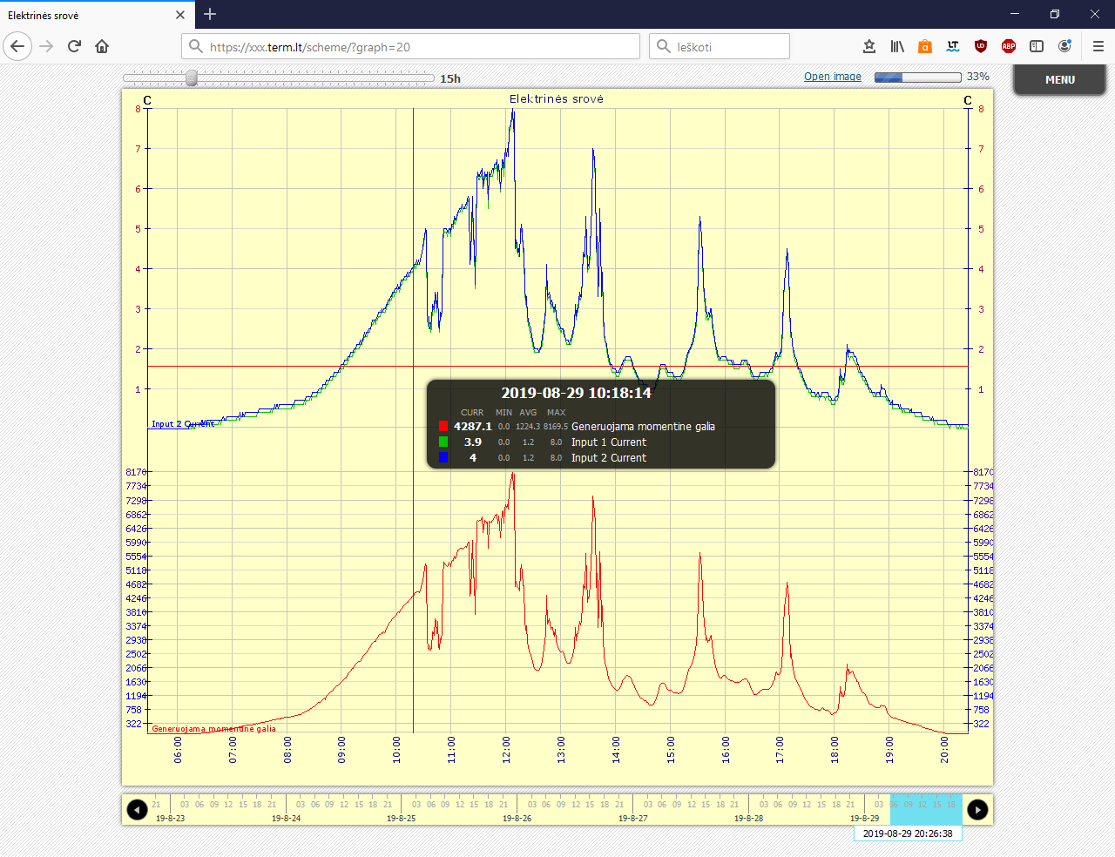
Task: Open the orange shopping bag extension
Action: (x=925, y=46)
